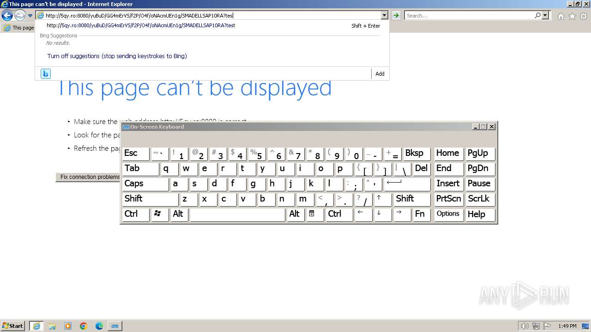Click the Insert key
Image resolution: width=591 pixels, height=332 pixels.
coord(449,184)
